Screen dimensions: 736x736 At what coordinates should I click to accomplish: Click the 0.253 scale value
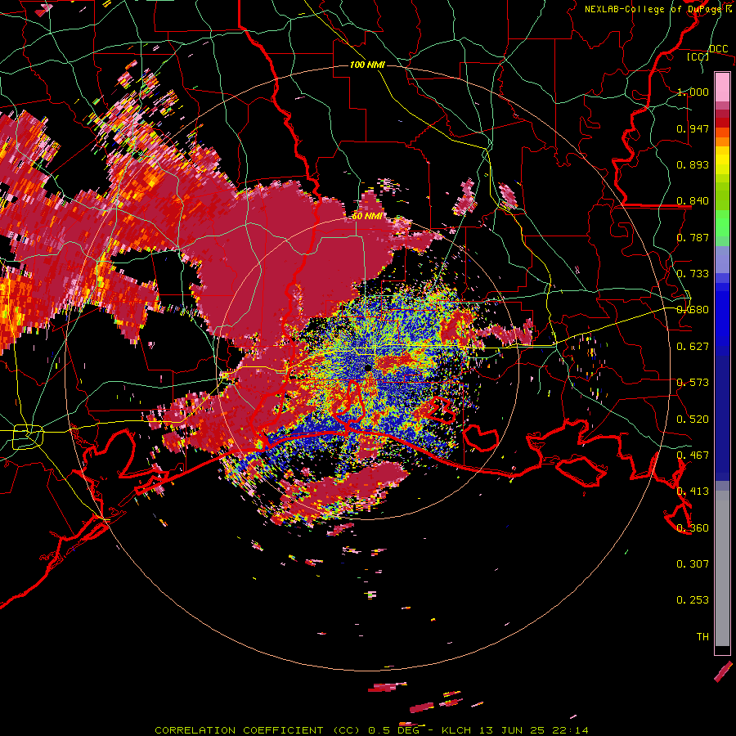tap(693, 600)
